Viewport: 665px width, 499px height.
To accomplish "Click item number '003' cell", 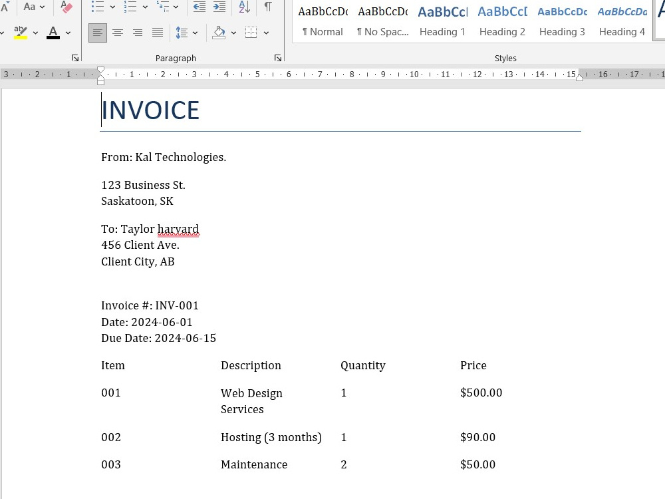I will click(111, 464).
